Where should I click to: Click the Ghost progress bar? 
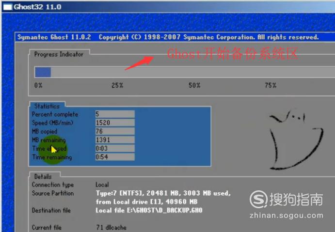pyautogui.click(x=185, y=72)
